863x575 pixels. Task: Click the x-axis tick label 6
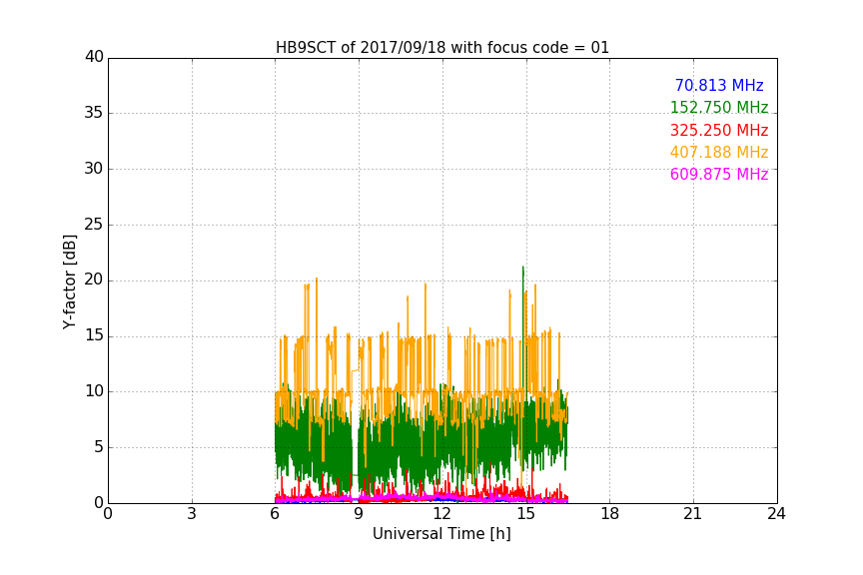point(275,514)
